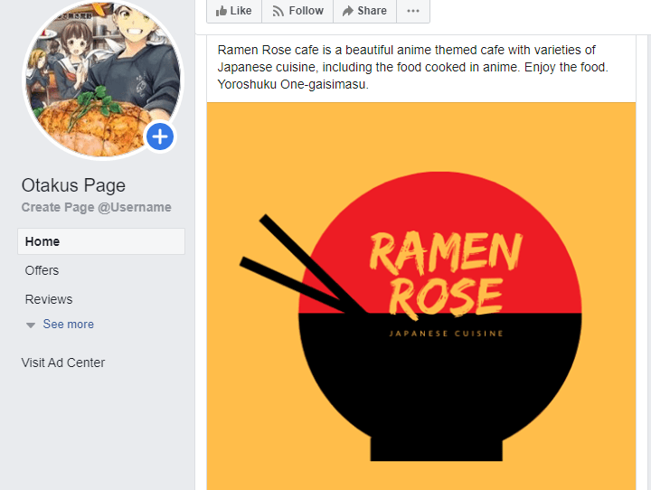Image resolution: width=651 pixels, height=490 pixels.
Task: Click Visit Ad Center link
Action: click(63, 363)
